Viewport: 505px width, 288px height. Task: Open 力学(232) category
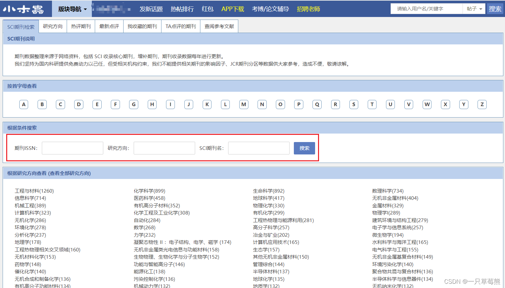pos(144,235)
